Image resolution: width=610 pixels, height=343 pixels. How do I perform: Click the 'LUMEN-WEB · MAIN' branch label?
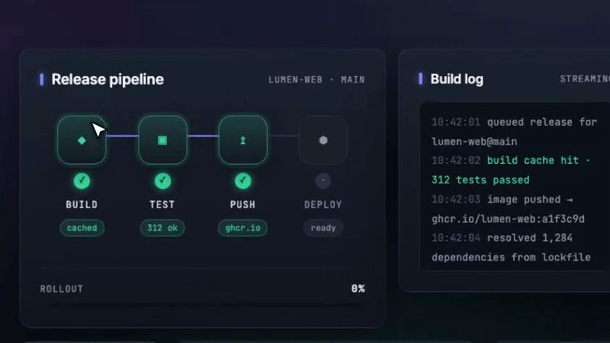point(316,80)
